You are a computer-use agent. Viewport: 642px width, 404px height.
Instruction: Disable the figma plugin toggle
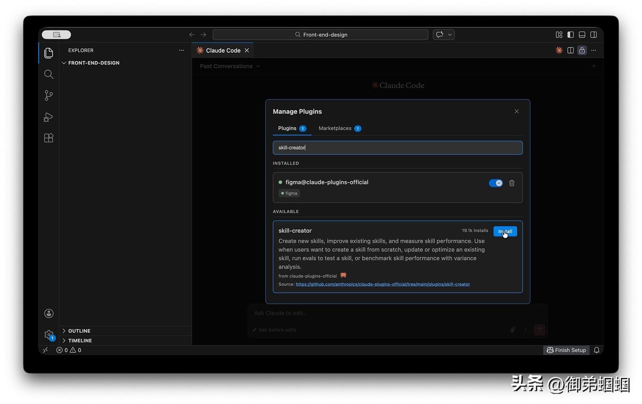pos(496,183)
